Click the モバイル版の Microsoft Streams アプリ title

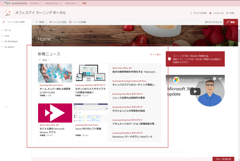52,130
